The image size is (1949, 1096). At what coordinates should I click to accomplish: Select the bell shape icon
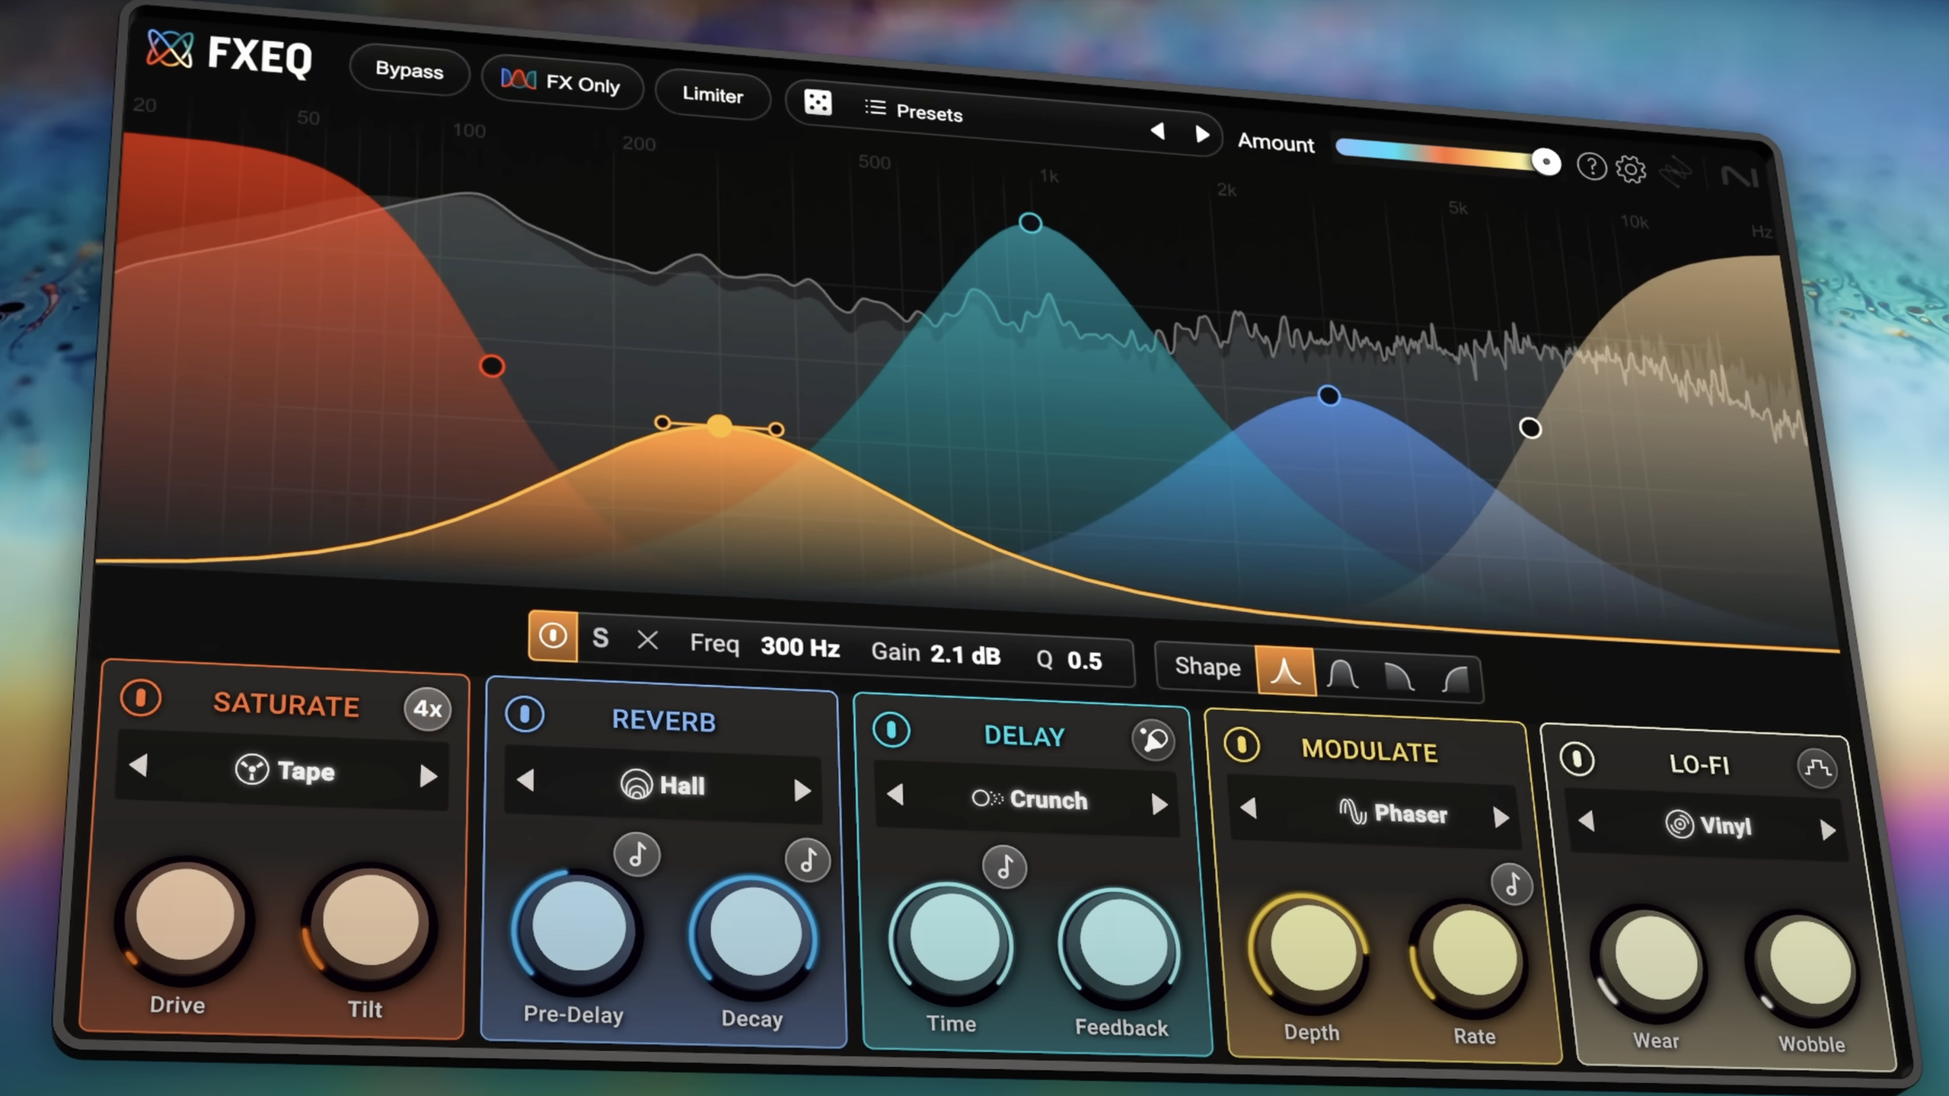[1341, 675]
